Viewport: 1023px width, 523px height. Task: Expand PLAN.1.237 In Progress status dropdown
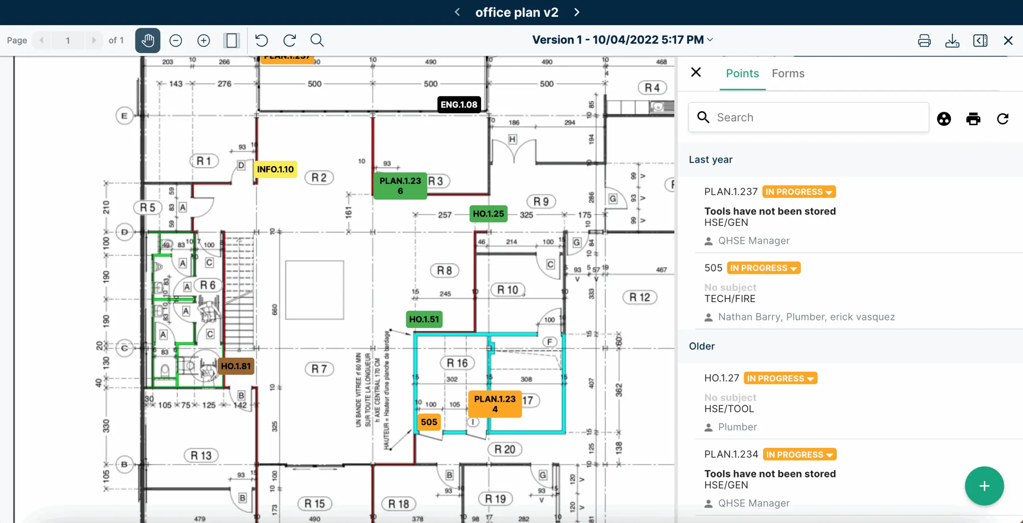(x=799, y=192)
